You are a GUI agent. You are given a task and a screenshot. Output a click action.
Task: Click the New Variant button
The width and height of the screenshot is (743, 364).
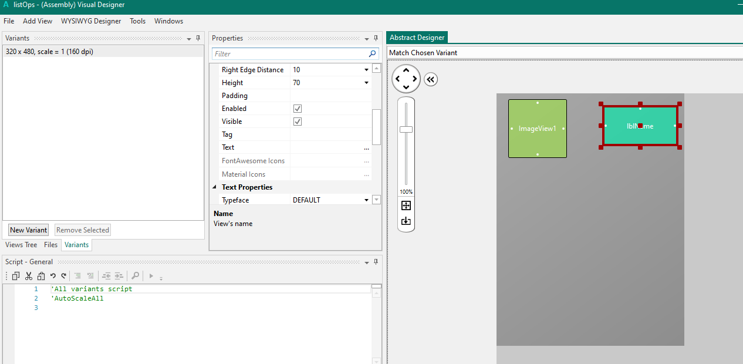pos(29,230)
